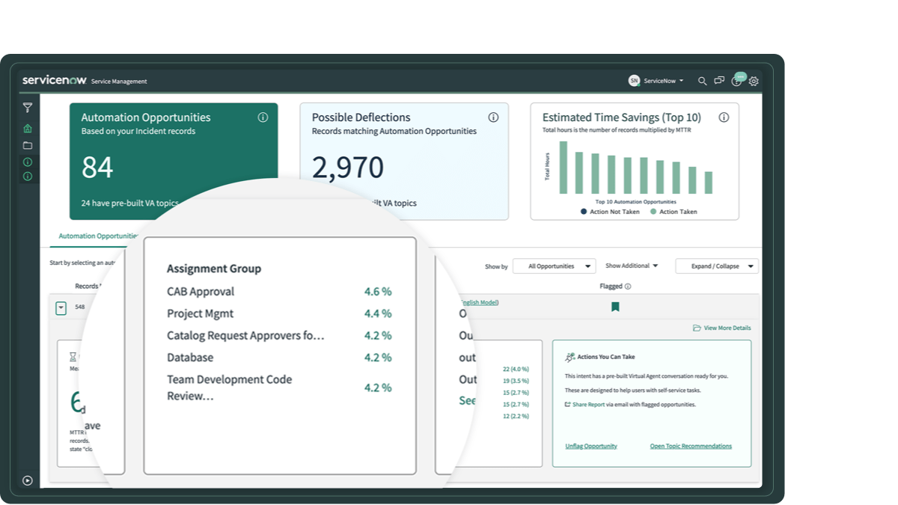Click the folder icon in the sidebar
Image resolution: width=898 pixels, height=505 pixels.
(x=28, y=145)
